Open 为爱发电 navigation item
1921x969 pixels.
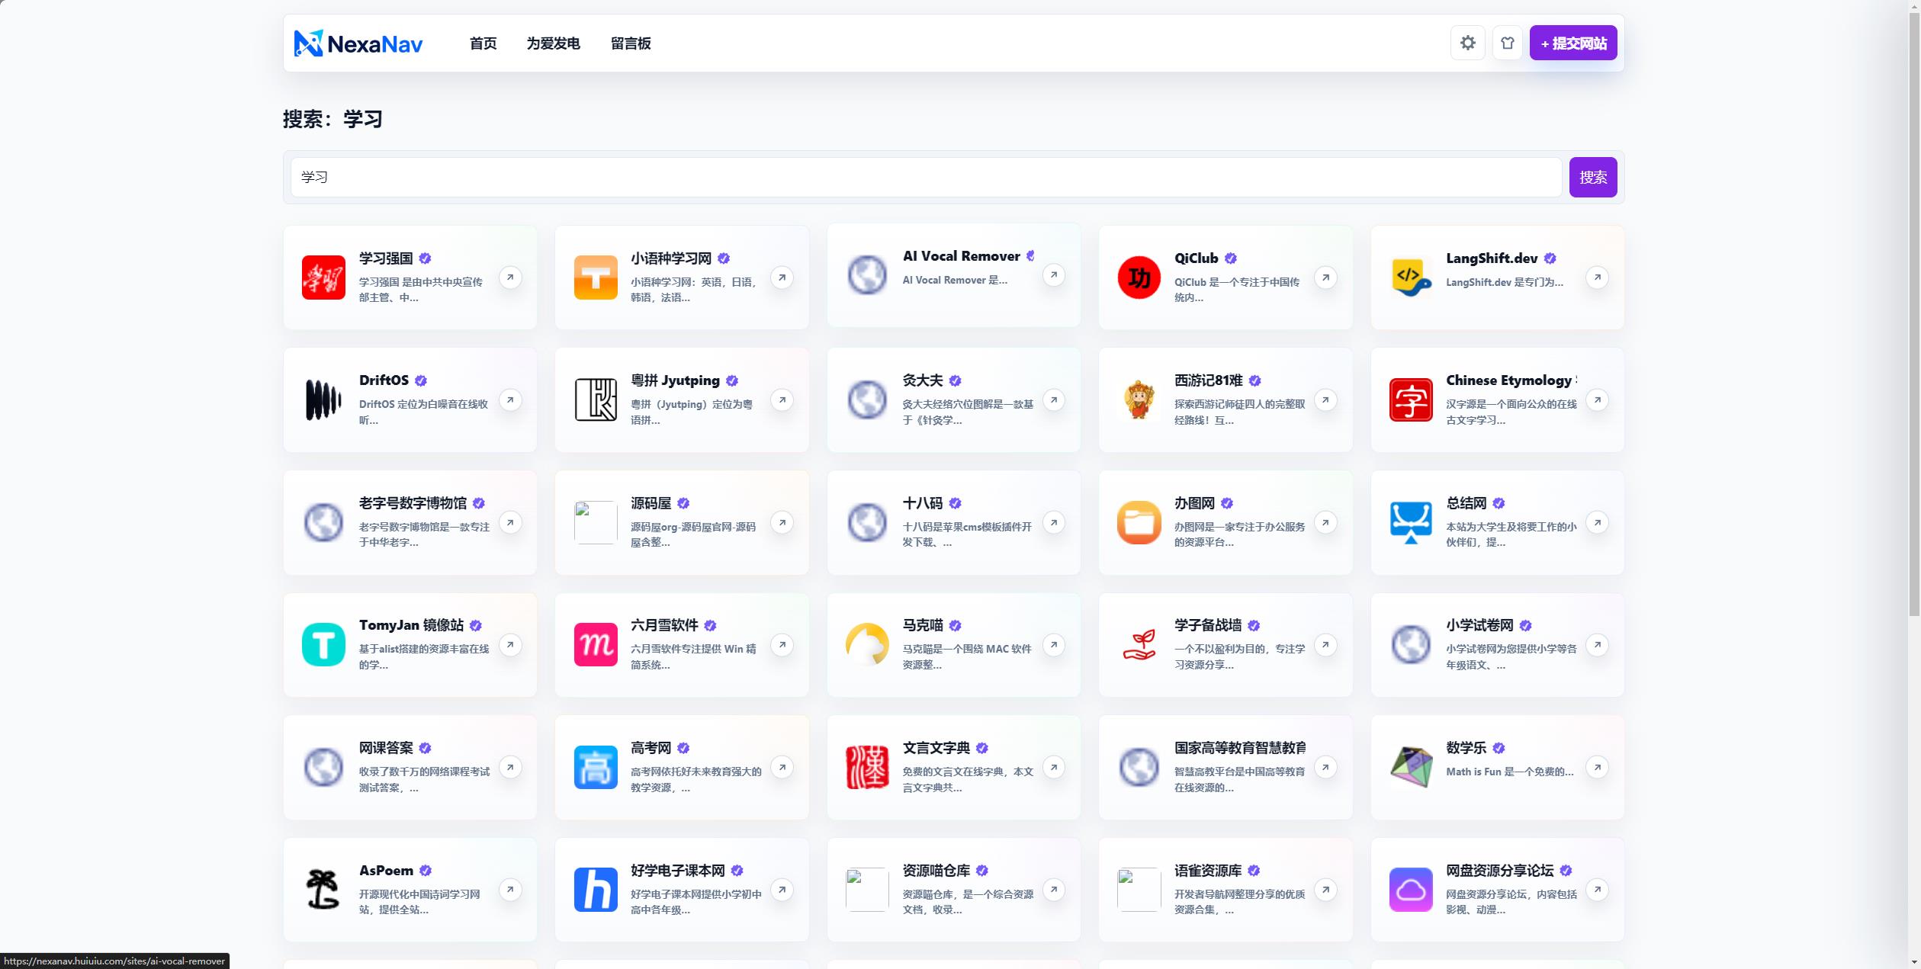coord(554,43)
